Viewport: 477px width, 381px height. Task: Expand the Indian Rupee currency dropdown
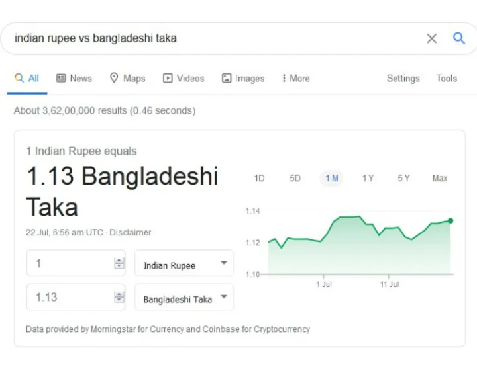click(x=184, y=263)
